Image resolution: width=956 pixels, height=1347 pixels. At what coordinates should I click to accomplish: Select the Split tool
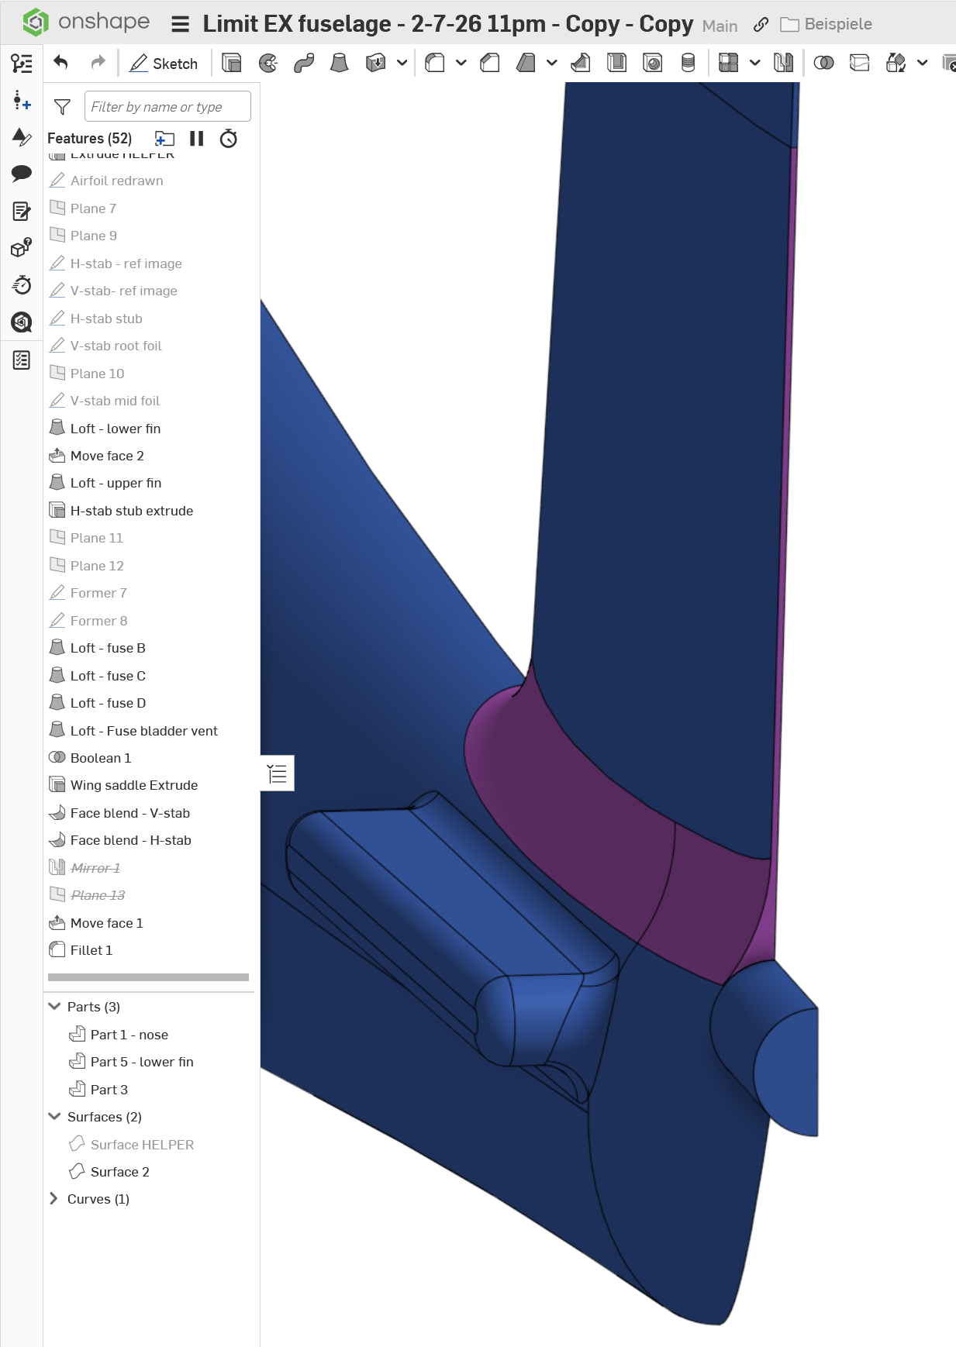point(860,63)
